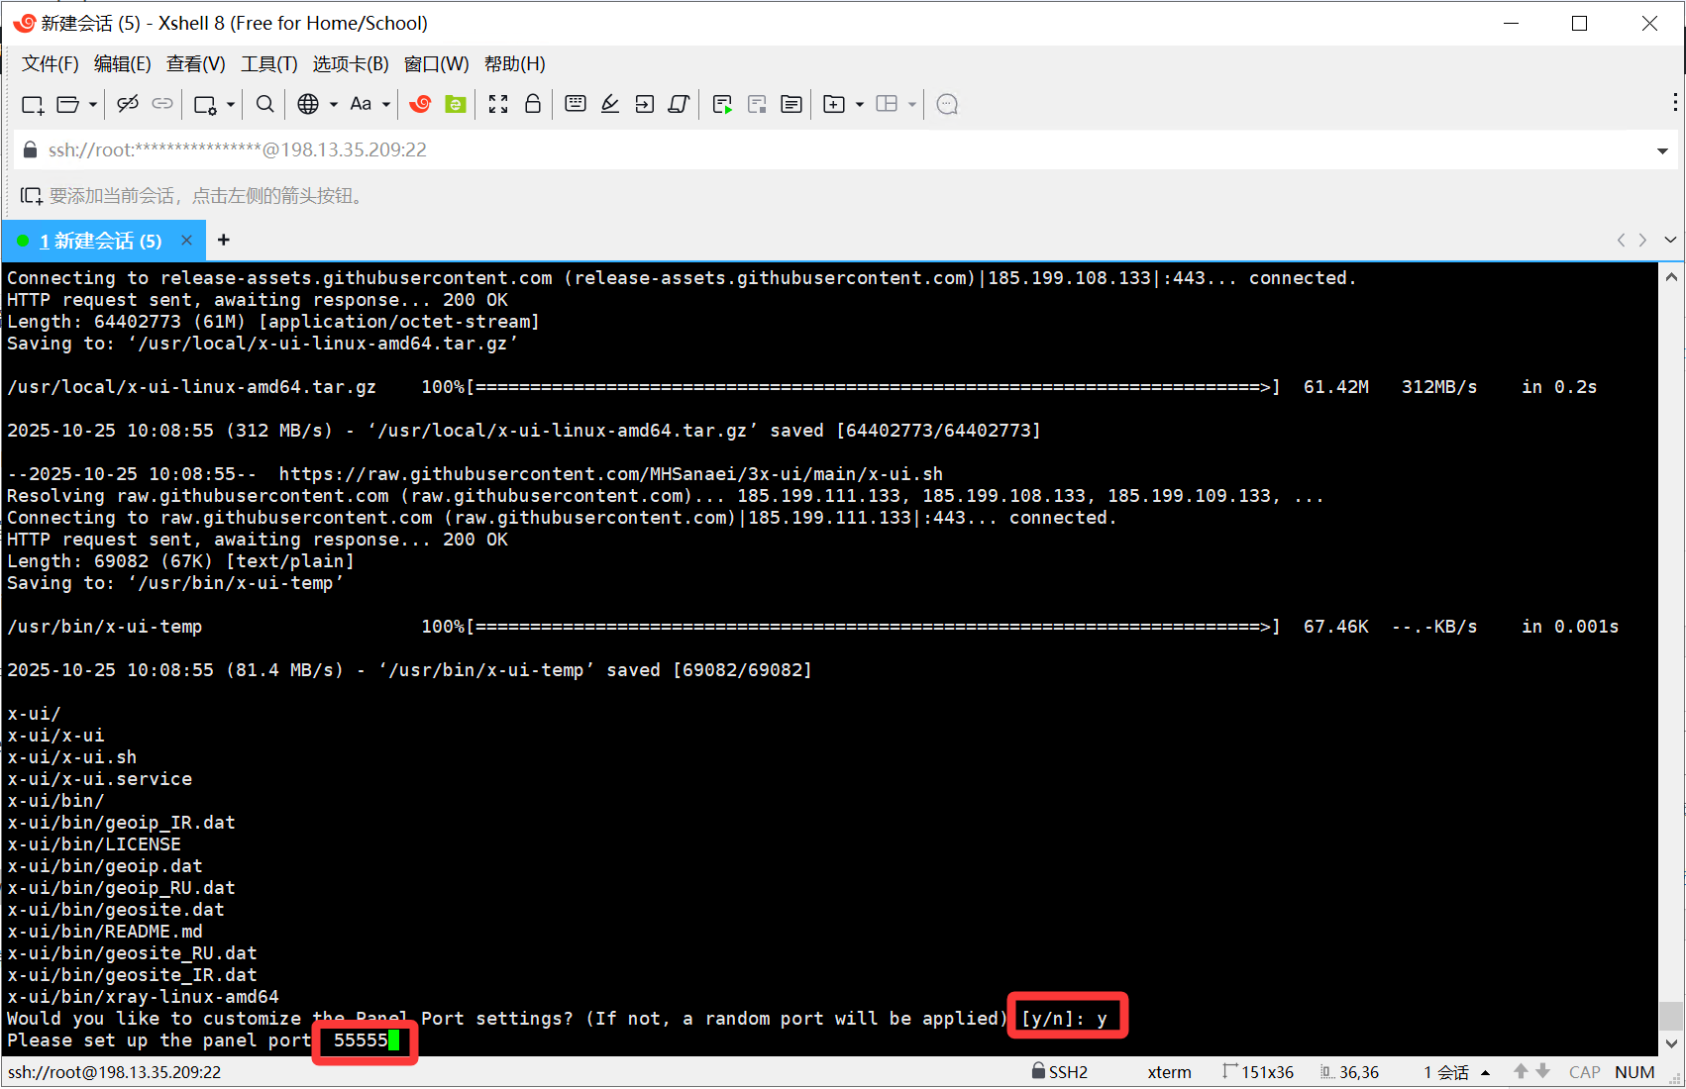
Task: Open the Find magnifier tool
Action: pyautogui.click(x=264, y=104)
